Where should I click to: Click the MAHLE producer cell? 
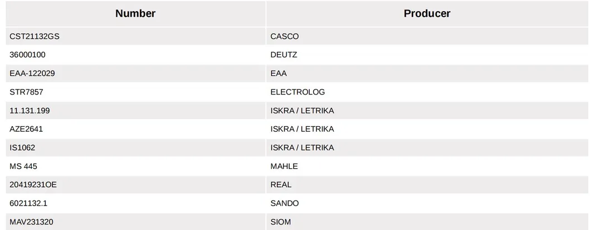284,166
